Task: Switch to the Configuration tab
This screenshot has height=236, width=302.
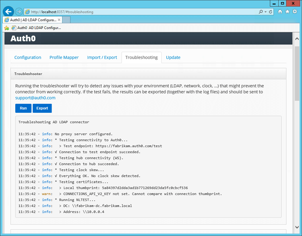Action: tap(28, 57)
